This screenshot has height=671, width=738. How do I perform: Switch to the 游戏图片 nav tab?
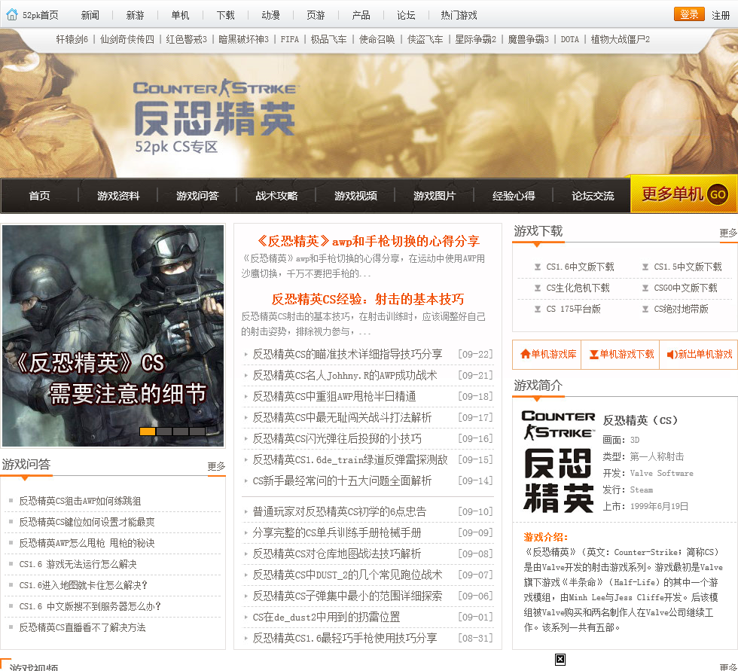435,196
